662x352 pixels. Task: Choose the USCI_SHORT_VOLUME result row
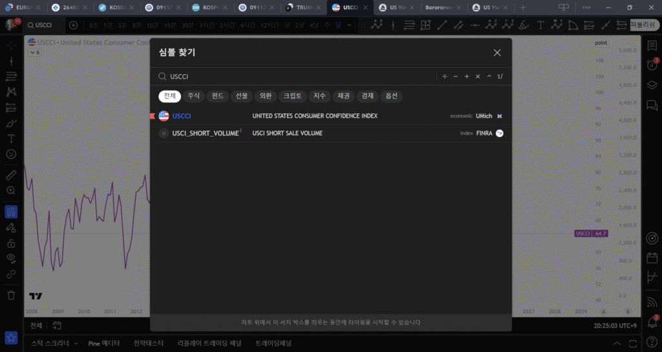[x=331, y=133]
